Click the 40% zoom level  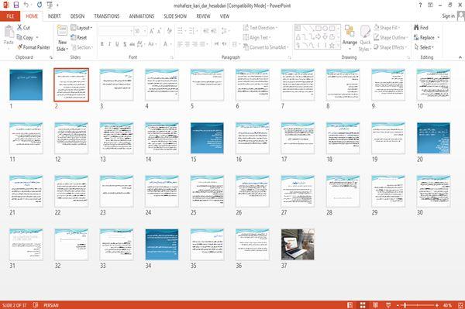coord(447,305)
